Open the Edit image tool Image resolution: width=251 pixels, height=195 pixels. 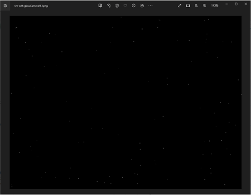click(x=100, y=6)
